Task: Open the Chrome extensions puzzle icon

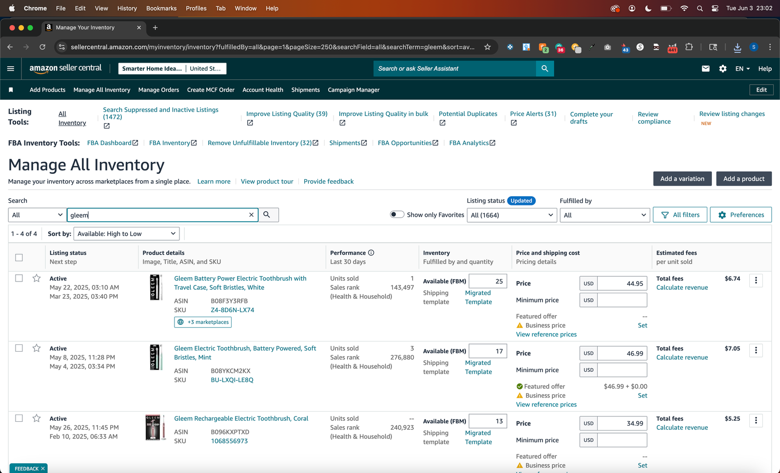Action: (689, 47)
